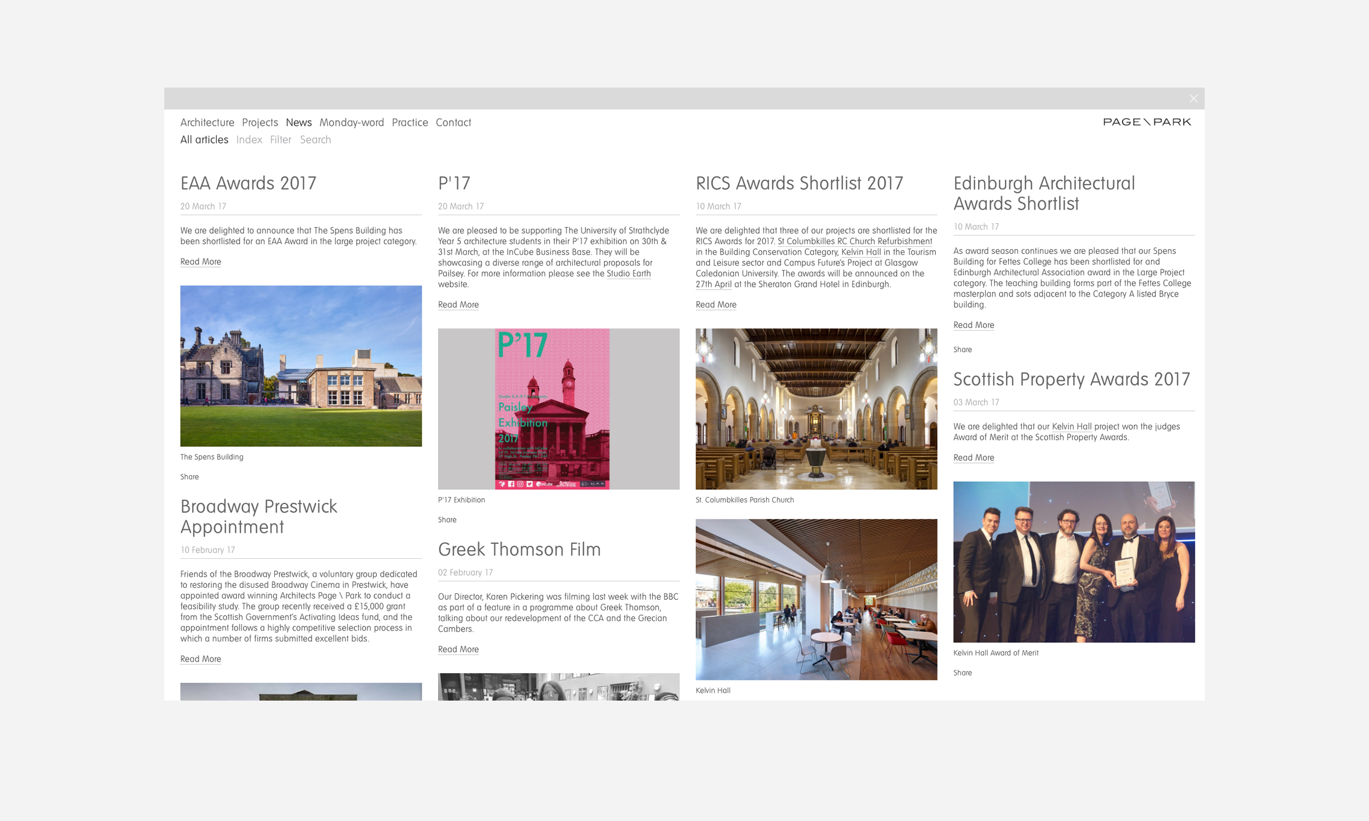Open the RICS Awards Shortlist 2017 headline
Viewport: 1369px width, 821px height.
pos(799,183)
